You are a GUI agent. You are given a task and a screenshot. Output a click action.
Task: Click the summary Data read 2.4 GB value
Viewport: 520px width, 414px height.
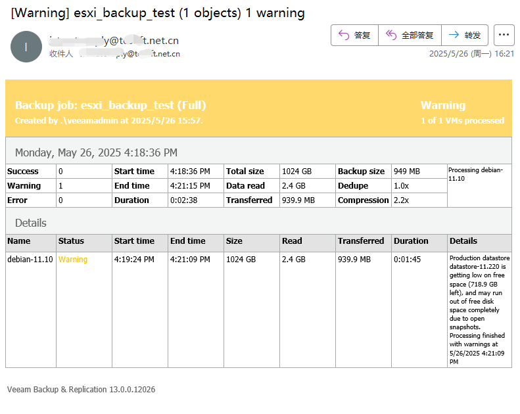tap(293, 185)
